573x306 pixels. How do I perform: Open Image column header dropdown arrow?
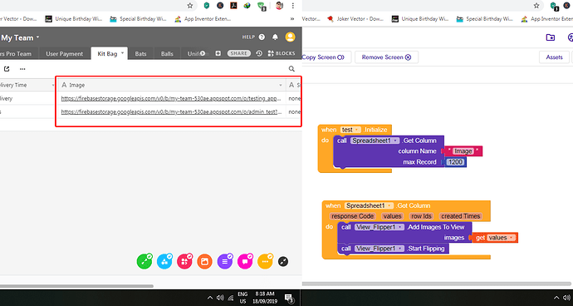281,85
